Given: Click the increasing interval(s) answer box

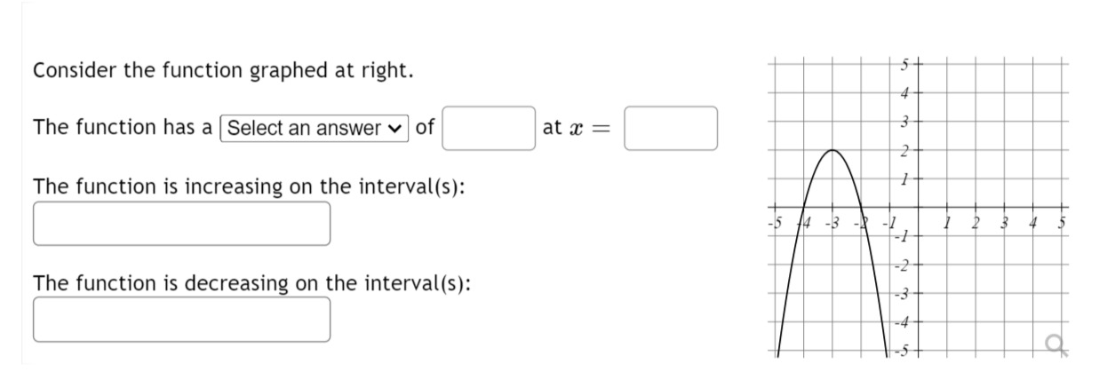Looking at the screenshot, I should point(182,224).
